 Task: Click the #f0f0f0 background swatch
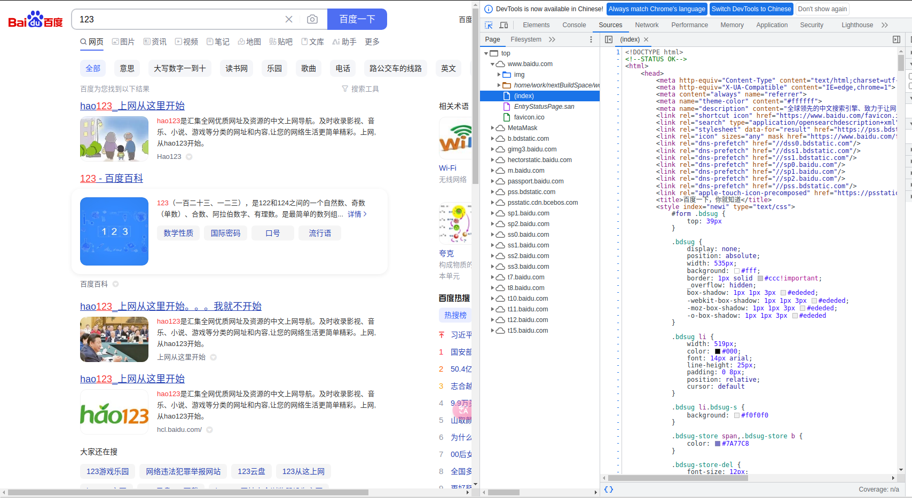[737, 415]
